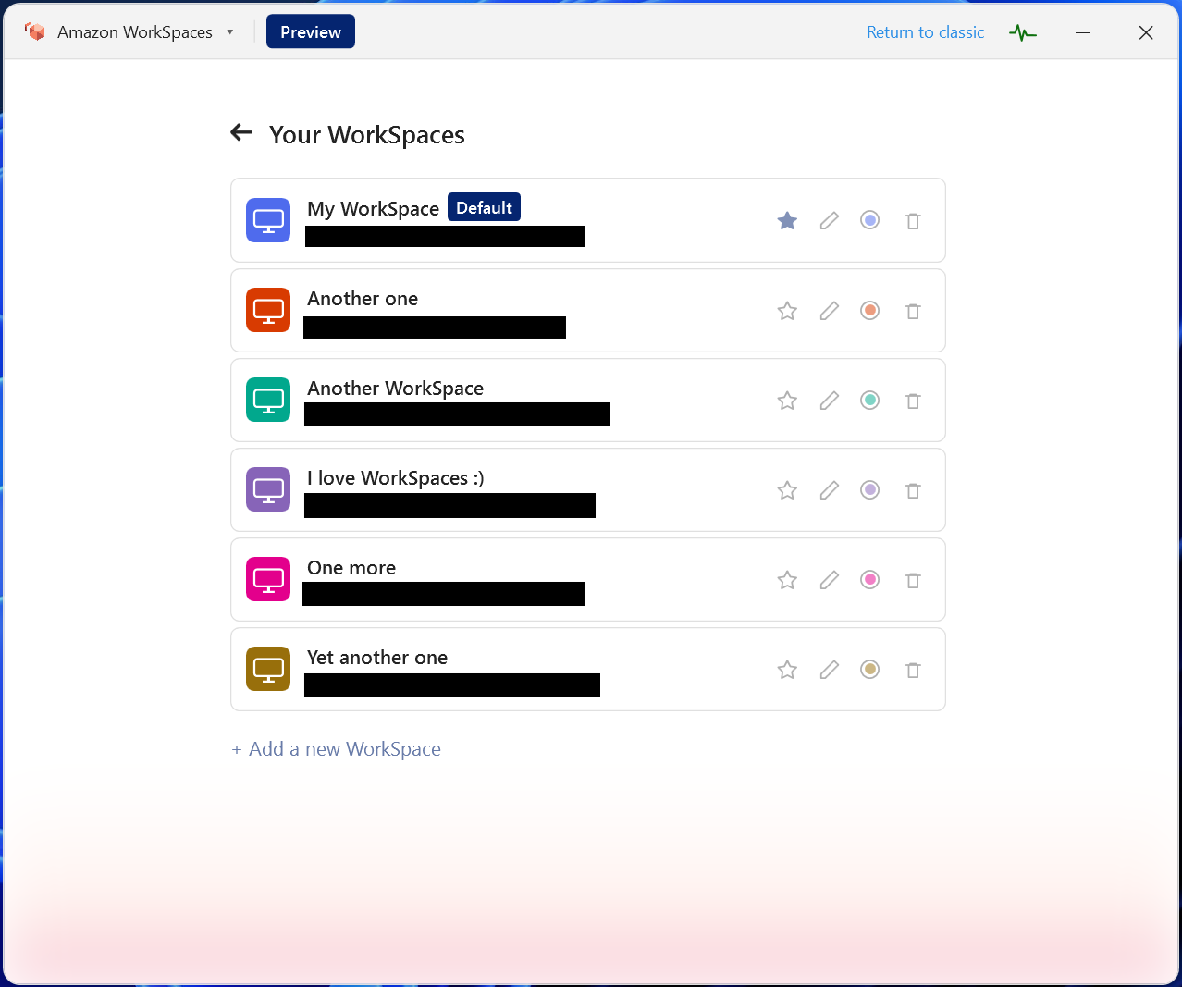1182x987 pixels.
Task: Edit 'One more' with pencil icon
Action: point(830,580)
